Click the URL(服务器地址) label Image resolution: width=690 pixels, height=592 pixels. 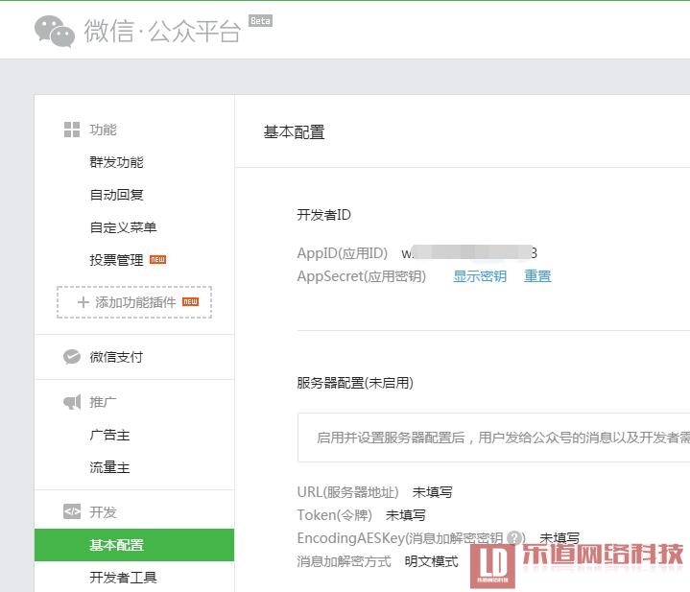[347, 492]
